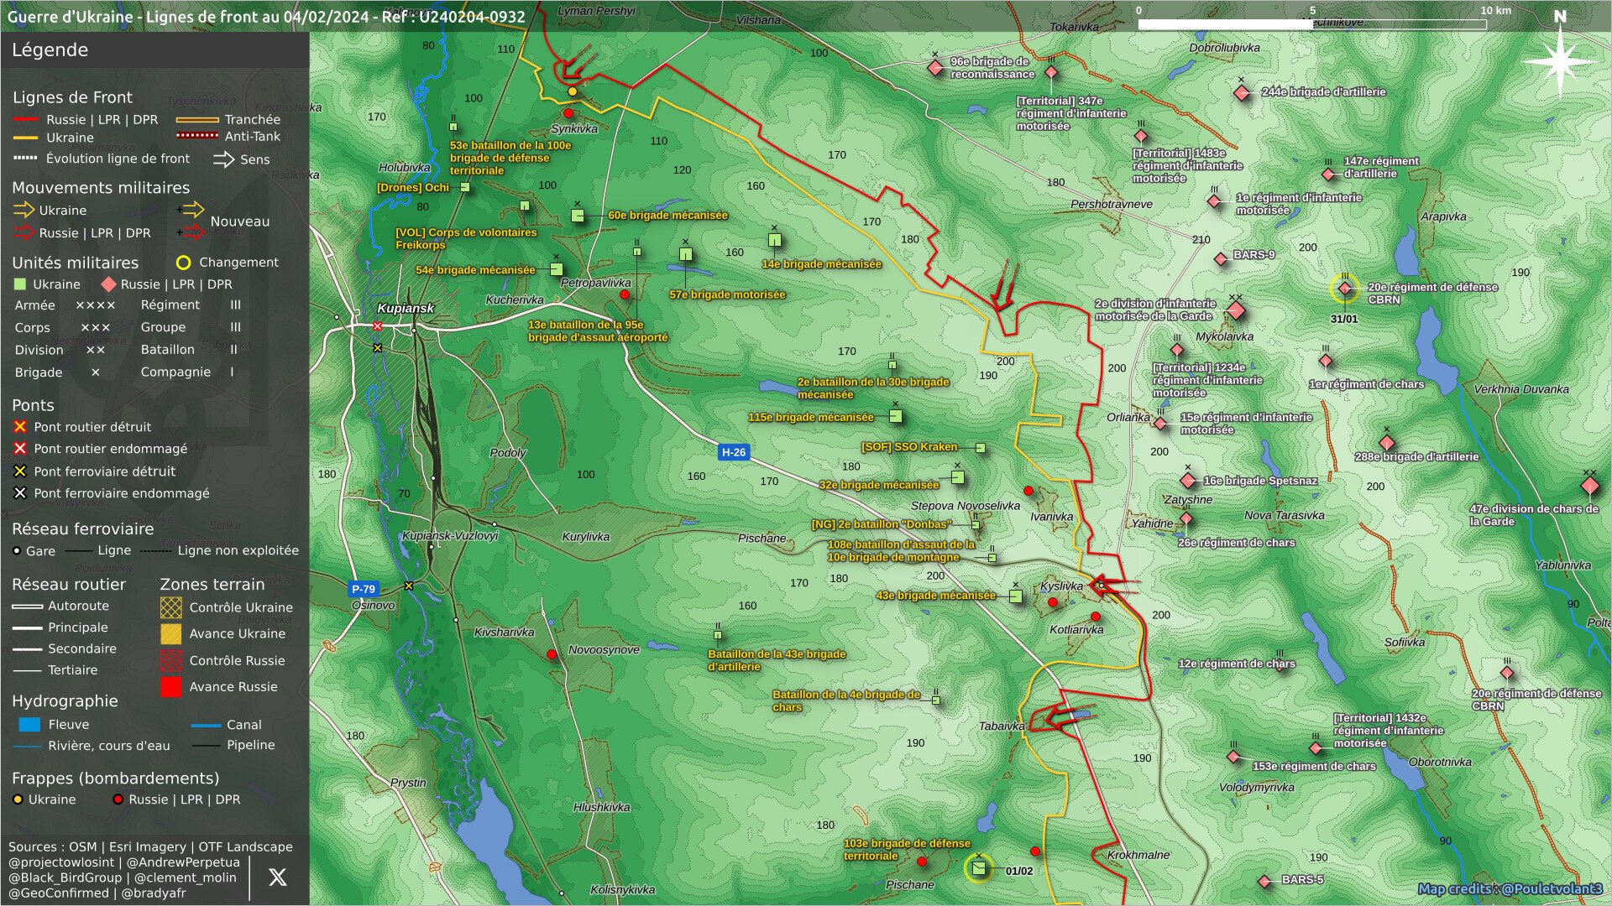
Task: Click the Frappes (bombardements) legend heading
Action: click(x=115, y=778)
